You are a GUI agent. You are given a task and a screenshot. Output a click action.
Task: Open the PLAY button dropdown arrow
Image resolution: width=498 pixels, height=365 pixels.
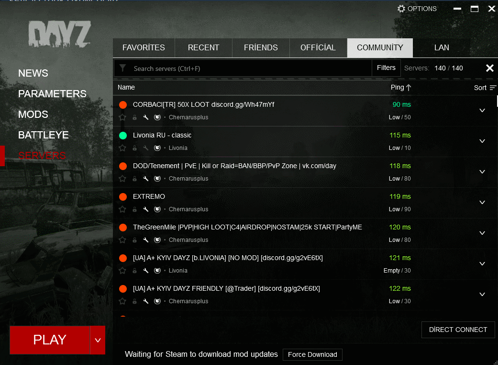click(98, 340)
